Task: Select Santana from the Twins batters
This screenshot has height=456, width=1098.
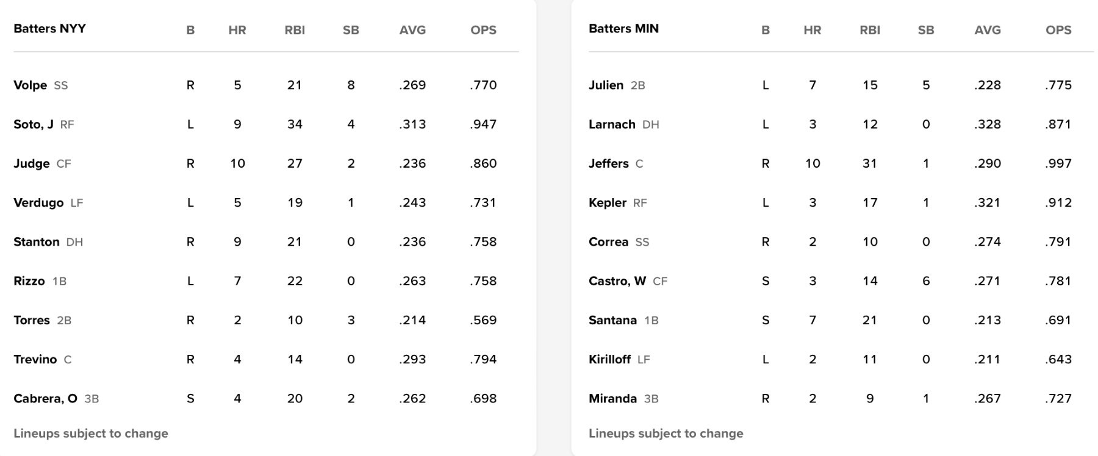Action: [612, 320]
